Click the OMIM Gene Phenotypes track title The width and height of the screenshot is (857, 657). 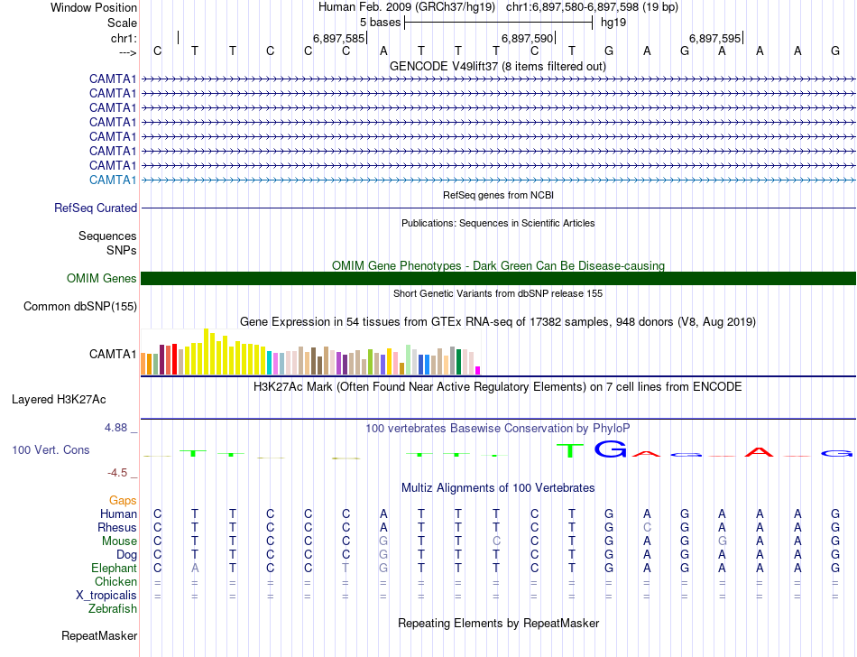click(x=498, y=265)
